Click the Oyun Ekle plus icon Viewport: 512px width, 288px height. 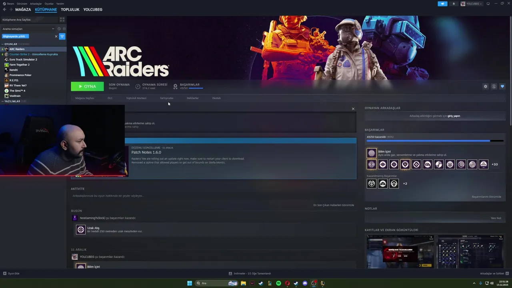[5, 274]
